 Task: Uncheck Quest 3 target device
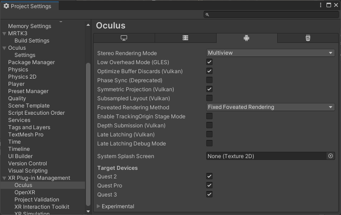(x=209, y=194)
